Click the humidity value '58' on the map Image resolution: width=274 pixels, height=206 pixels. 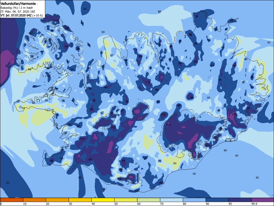coord(30,69)
